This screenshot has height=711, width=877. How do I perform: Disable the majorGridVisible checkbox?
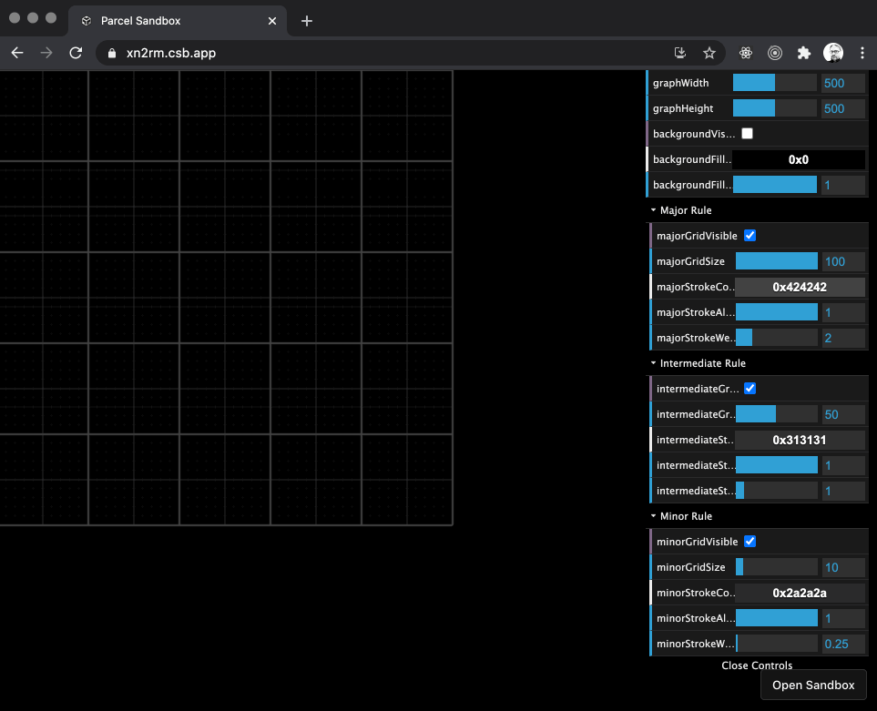[750, 235]
